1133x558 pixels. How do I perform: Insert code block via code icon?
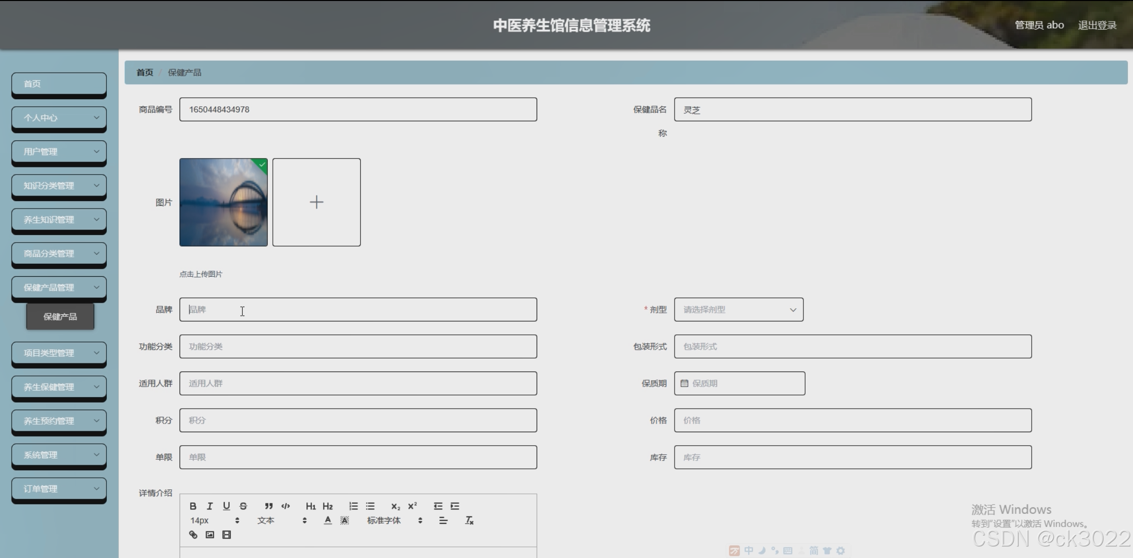(285, 506)
